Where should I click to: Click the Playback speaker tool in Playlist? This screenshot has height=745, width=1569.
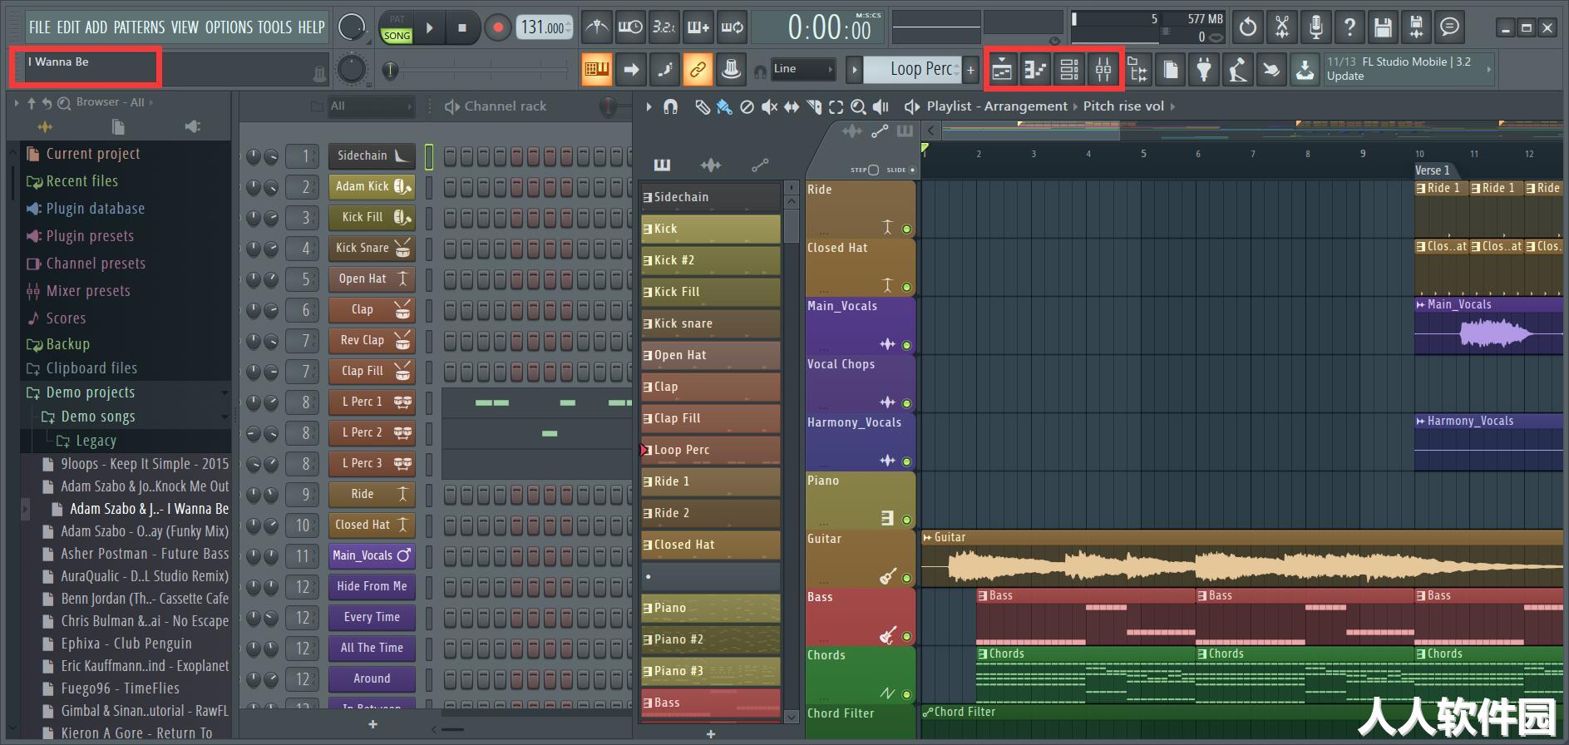pos(881,106)
